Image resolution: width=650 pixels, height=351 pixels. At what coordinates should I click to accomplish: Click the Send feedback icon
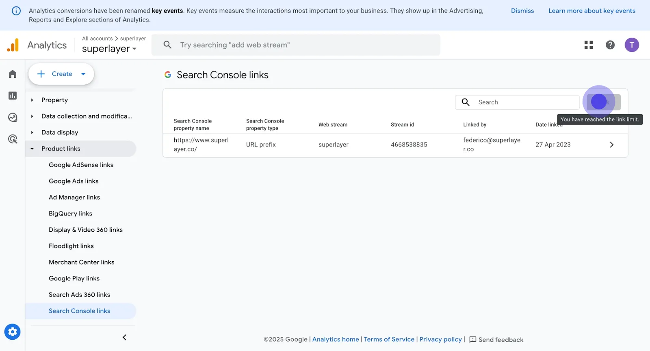click(x=472, y=340)
